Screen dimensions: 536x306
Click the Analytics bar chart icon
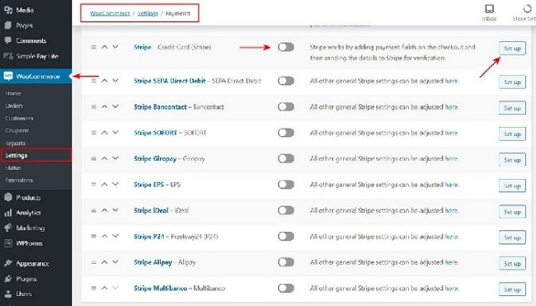pos(8,213)
